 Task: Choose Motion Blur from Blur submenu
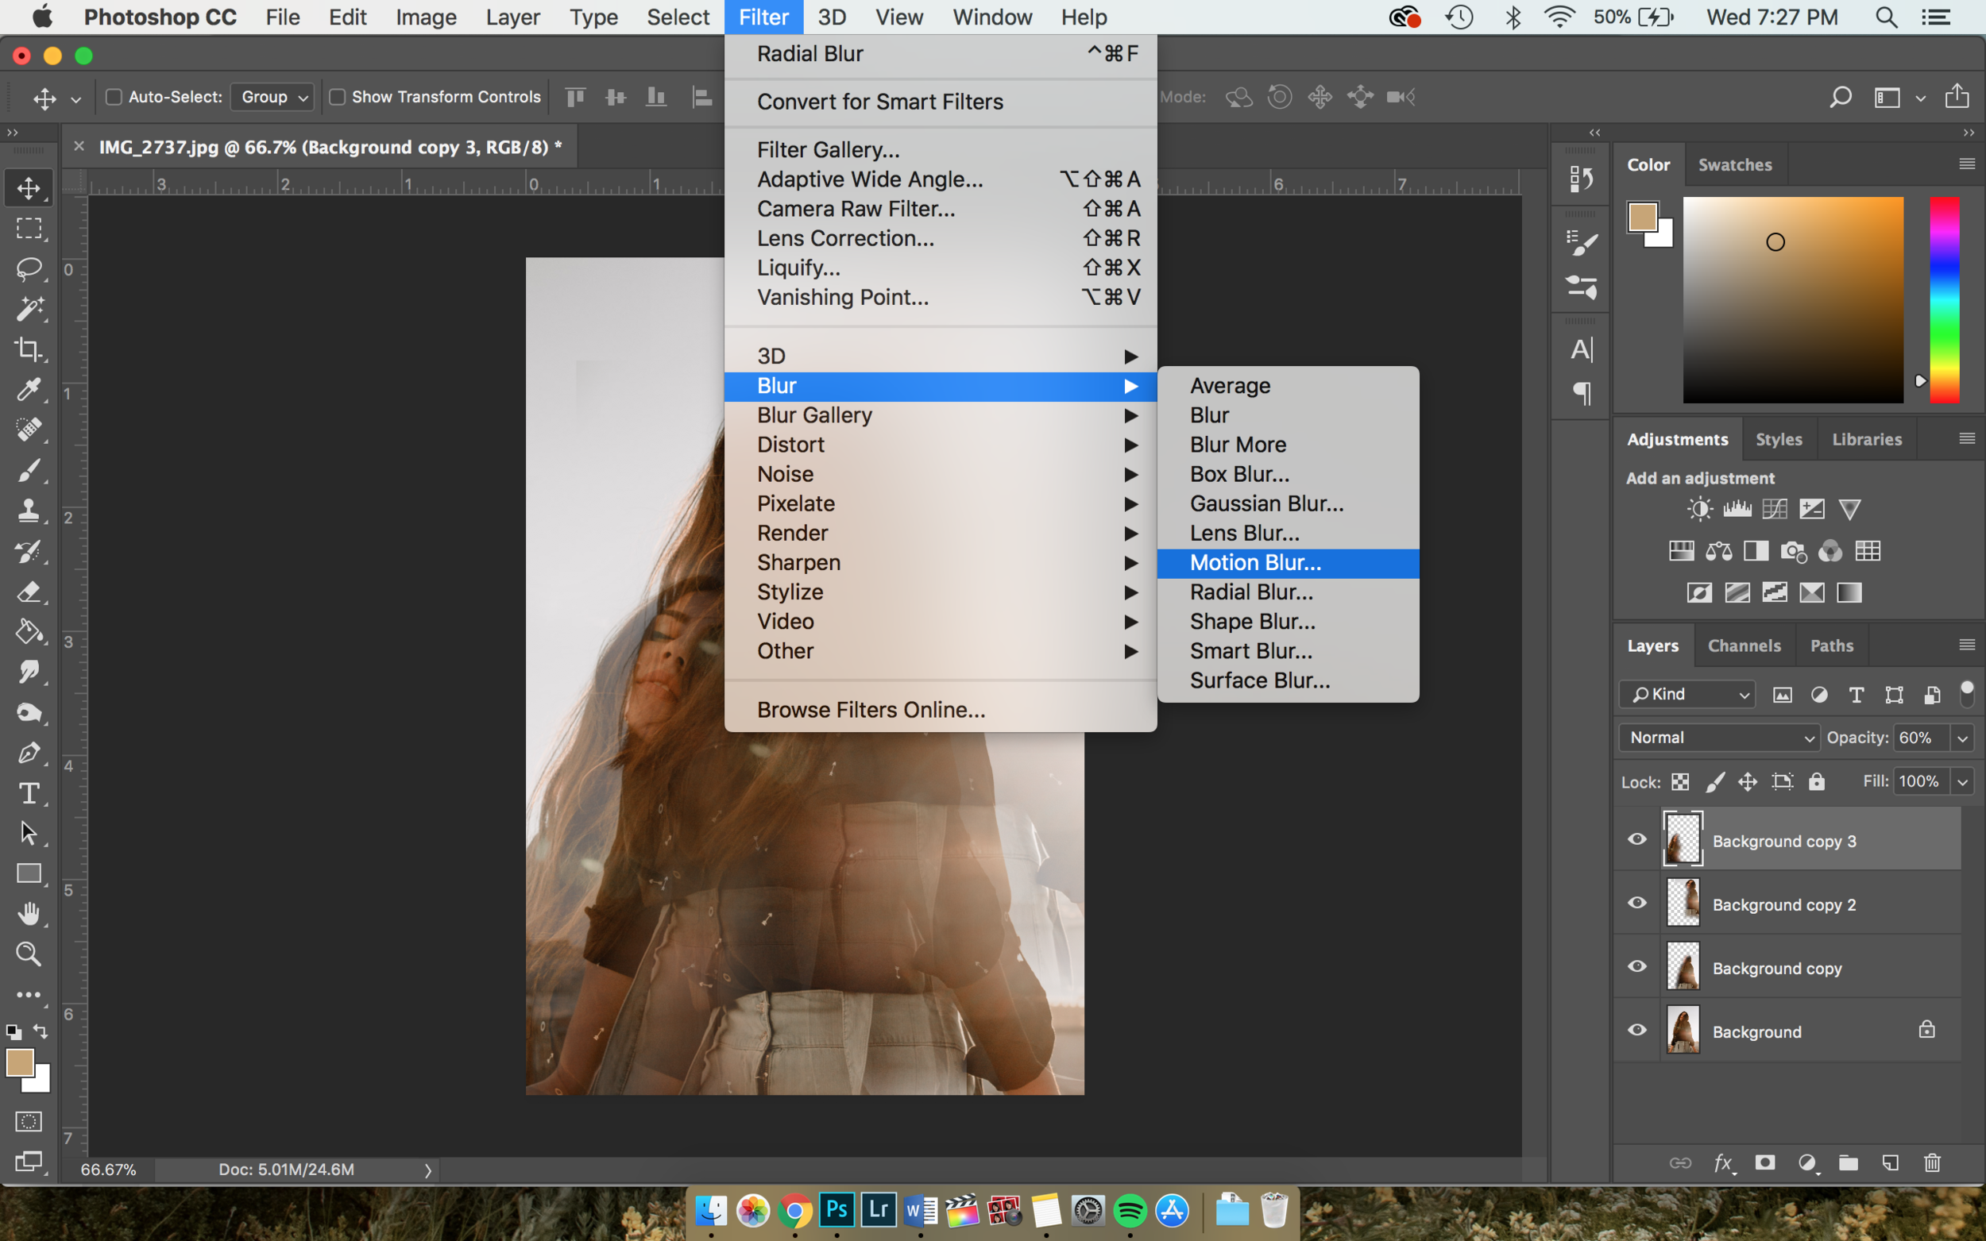point(1288,563)
